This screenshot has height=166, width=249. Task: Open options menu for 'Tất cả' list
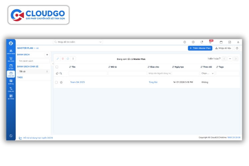point(47,71)
